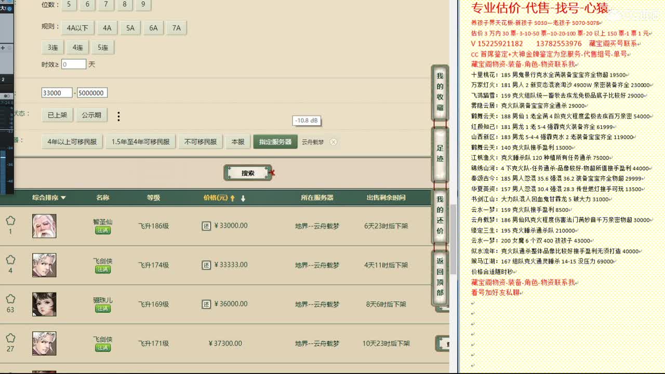Open the 骊珠儿 listing name

coord(103,300)
